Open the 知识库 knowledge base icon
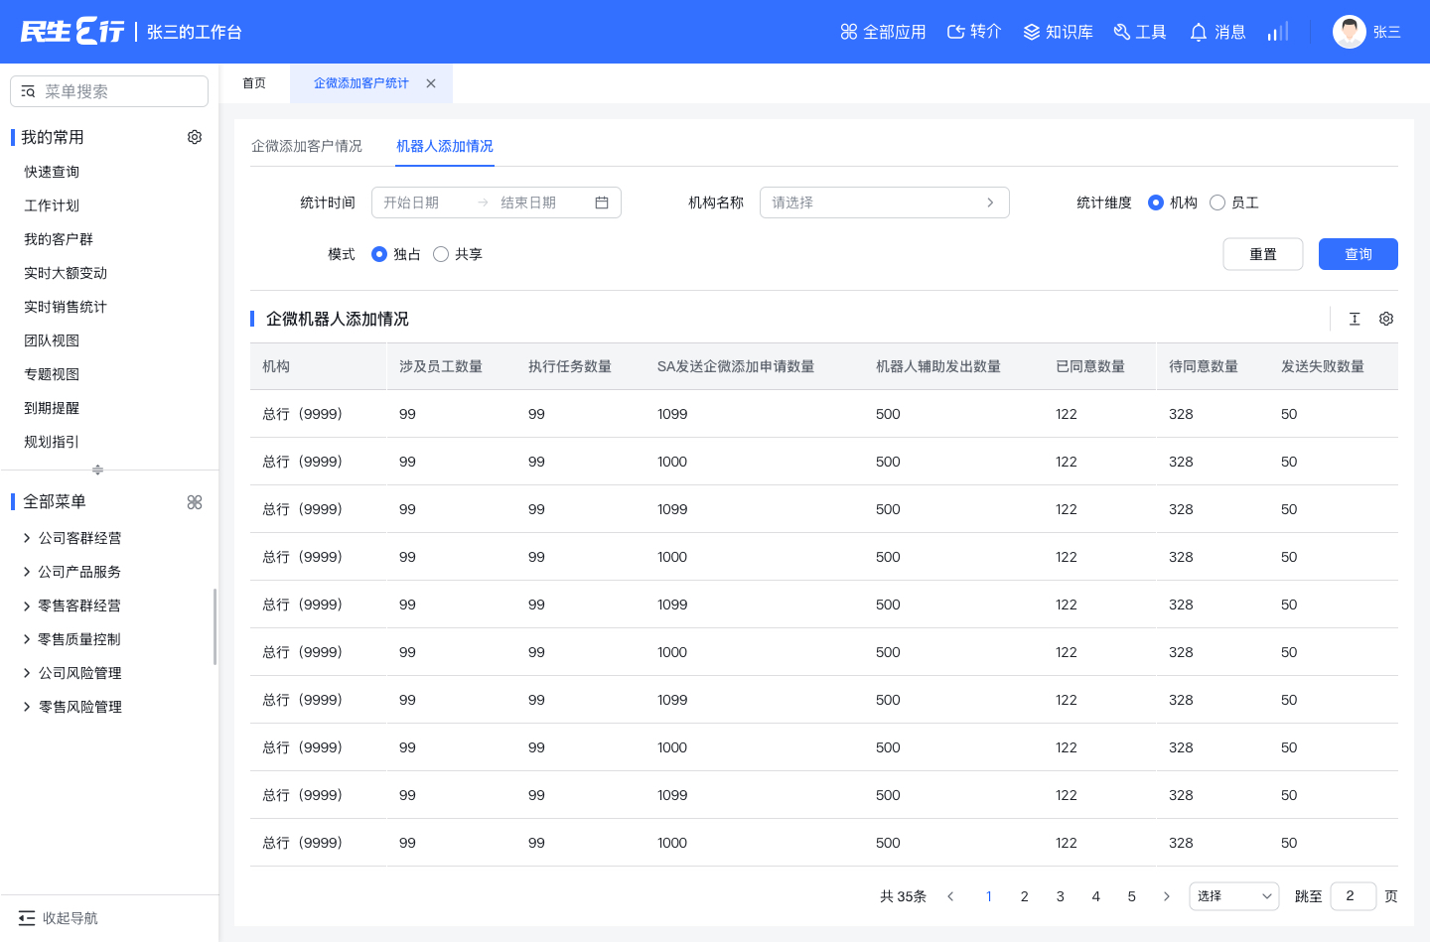This screenshot has width=1430, height=942. coord(1032,32)
